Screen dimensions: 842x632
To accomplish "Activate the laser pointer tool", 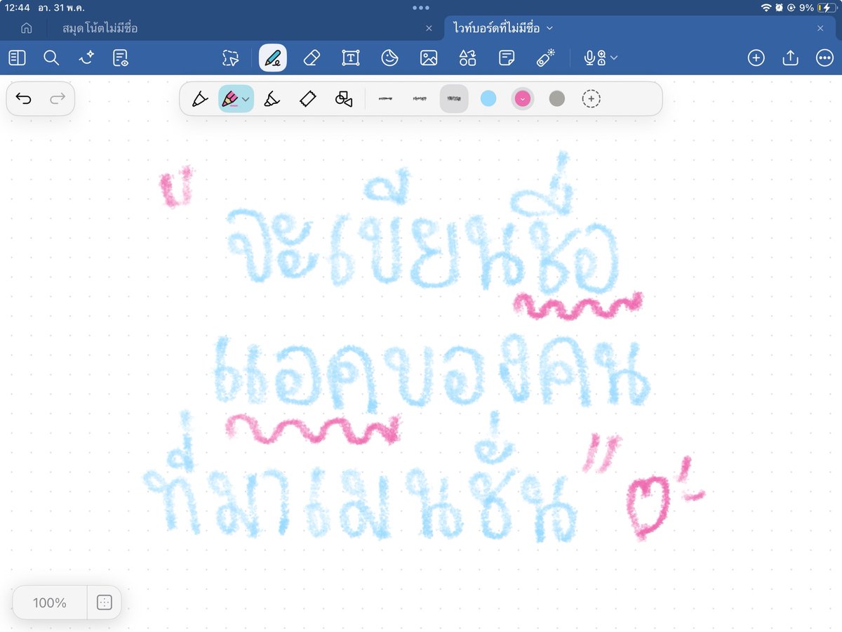I will (546, 58).
